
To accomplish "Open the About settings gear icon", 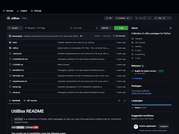I will (171, 28).
